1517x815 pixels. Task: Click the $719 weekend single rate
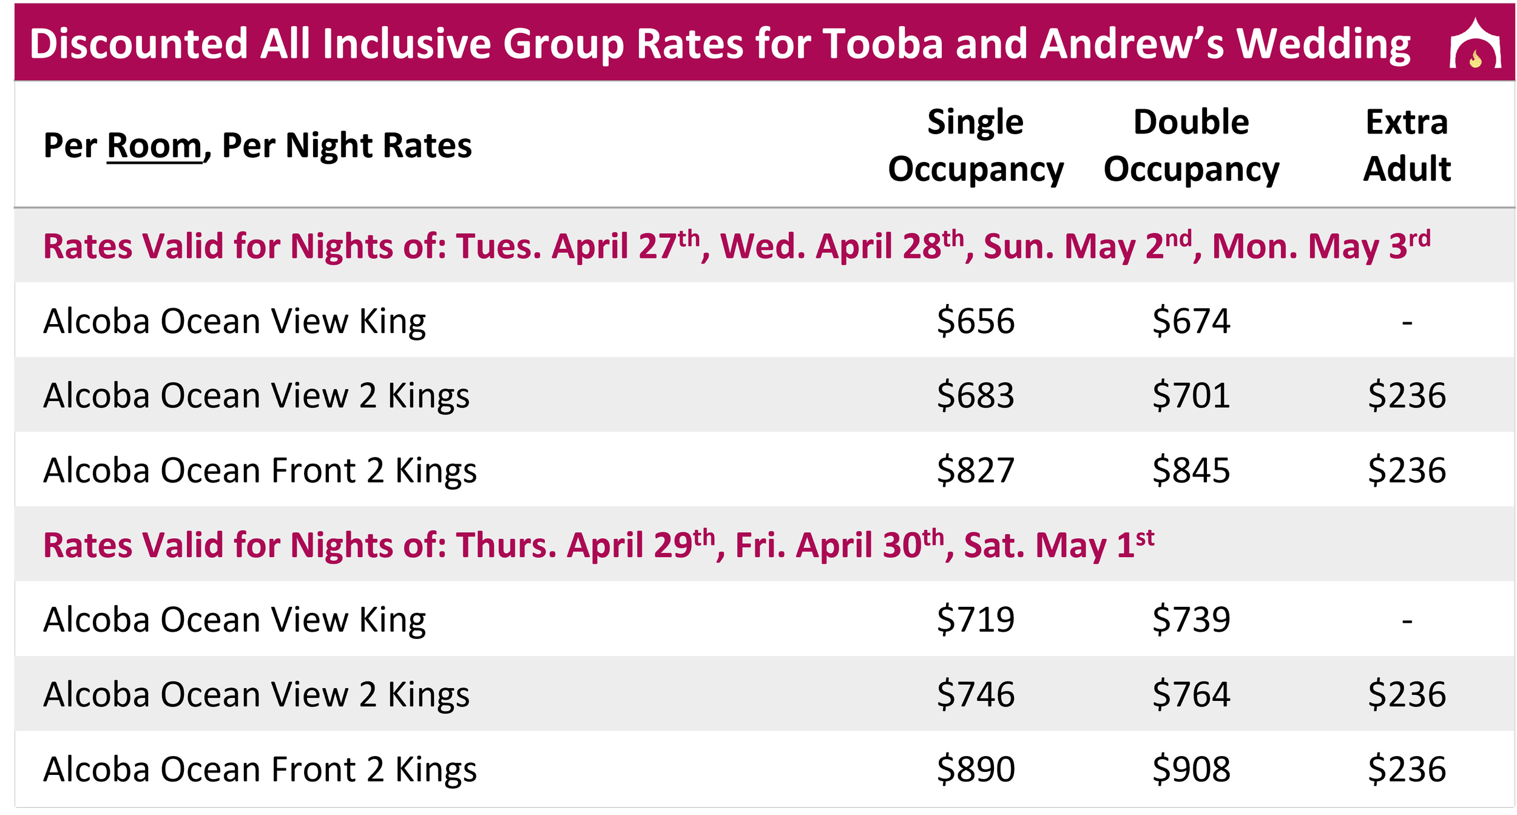click(x=975, y=619)
